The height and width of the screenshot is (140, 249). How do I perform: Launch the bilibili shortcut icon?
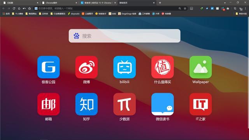124,67
